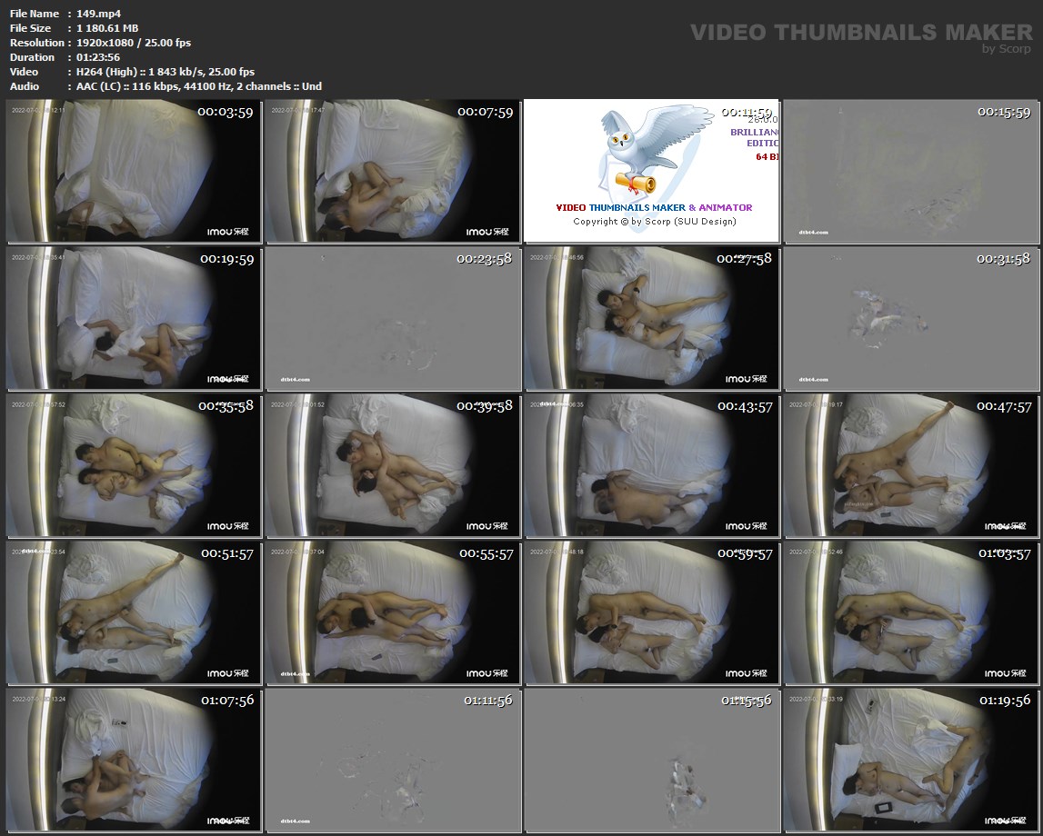This screenshot has width=1043, height=836.
Task: Select the duration value 01:23:56
Action: pos(98,57)
